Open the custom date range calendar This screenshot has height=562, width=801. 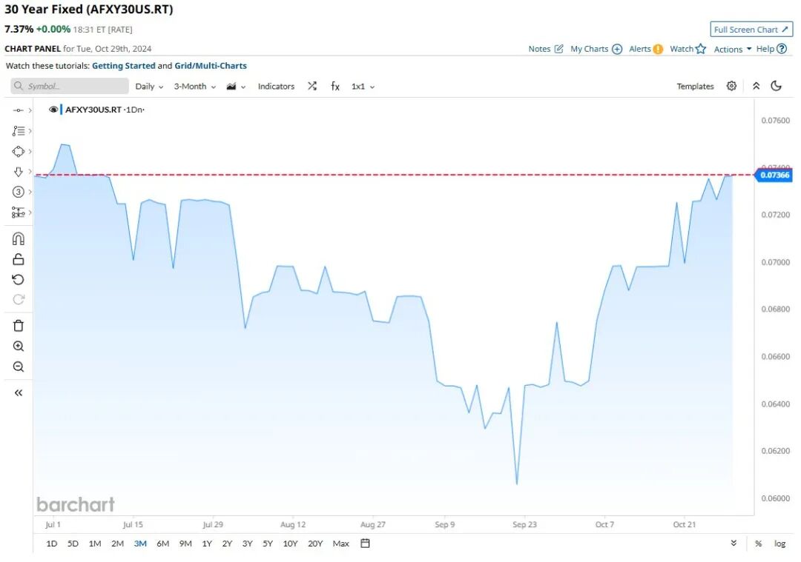365,543
